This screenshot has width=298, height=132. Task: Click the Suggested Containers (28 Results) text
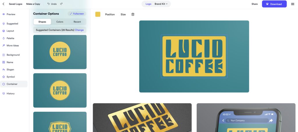(55, 30)
